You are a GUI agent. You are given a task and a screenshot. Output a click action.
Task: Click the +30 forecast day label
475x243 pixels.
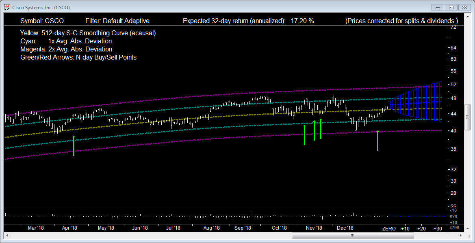438,228
